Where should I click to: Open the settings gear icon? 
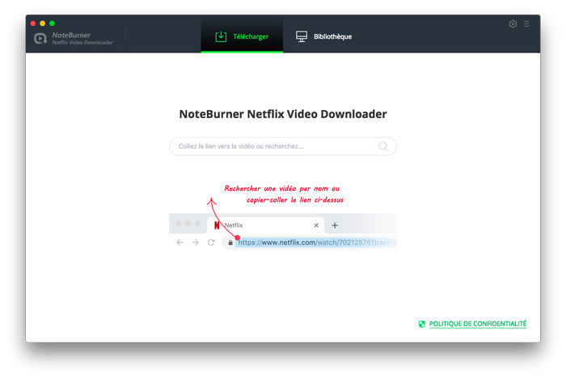pos(513,23)
